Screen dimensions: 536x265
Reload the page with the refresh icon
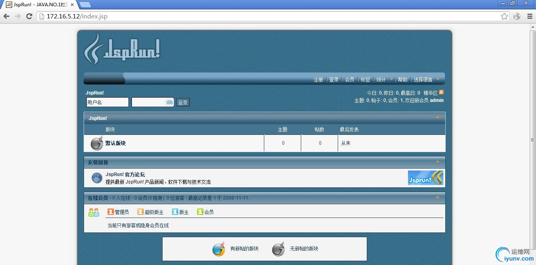(x=29, y=16)
